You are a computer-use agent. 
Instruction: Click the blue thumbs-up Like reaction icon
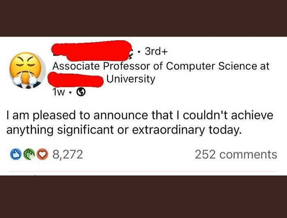[16, 154]
